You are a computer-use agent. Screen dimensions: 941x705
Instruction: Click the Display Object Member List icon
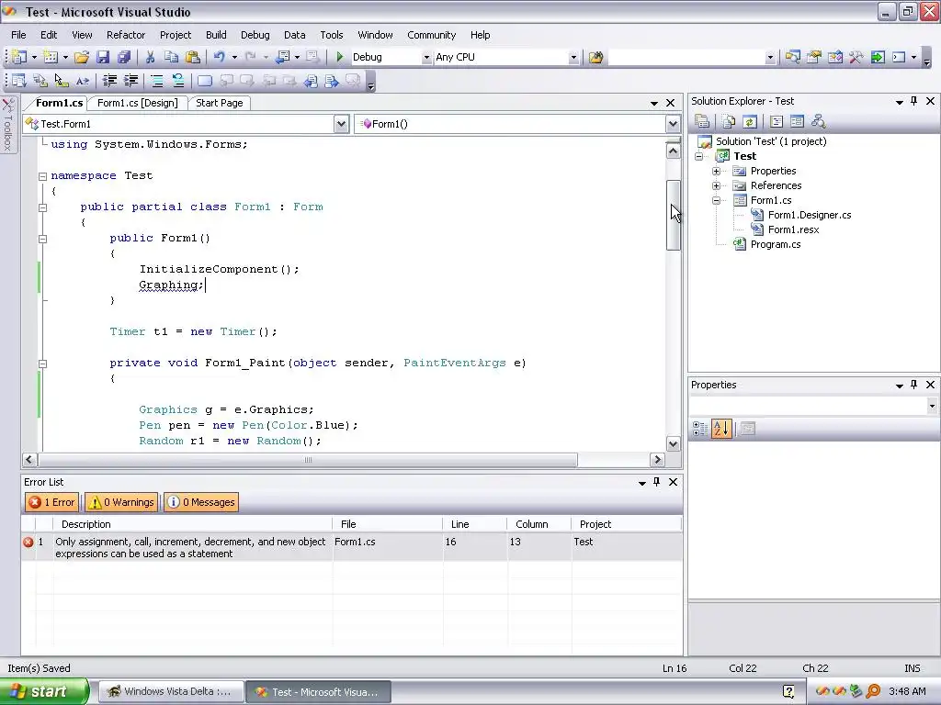point(19,81)
